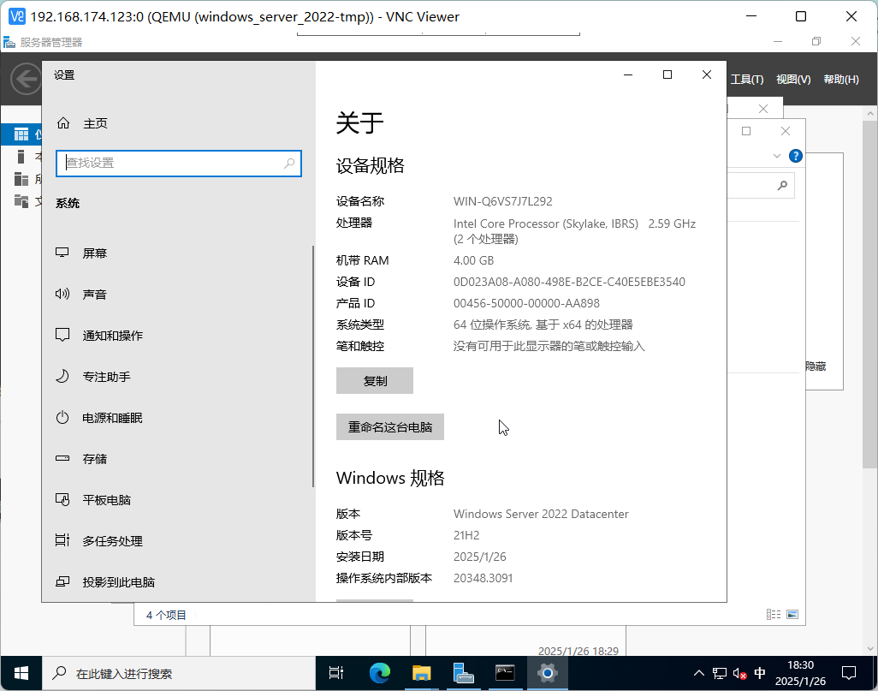
Task: Select 多任务处理 in settings sidebar
Action: 177,540
